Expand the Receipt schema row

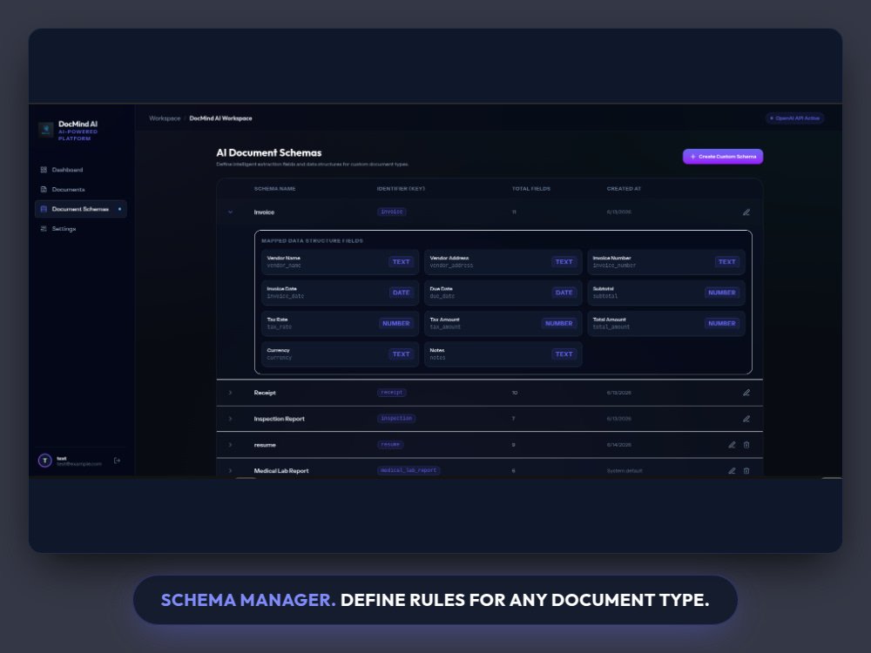[x=231, y=393]
